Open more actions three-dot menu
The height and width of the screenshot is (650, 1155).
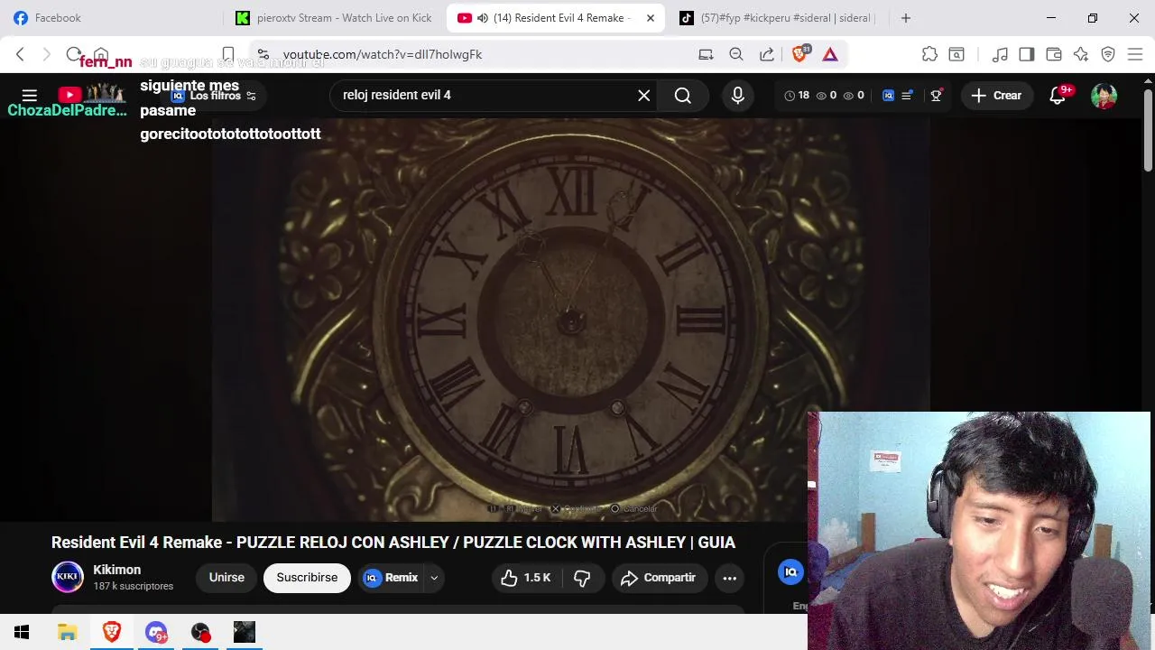pyautogui.click(x=730, y=578)
